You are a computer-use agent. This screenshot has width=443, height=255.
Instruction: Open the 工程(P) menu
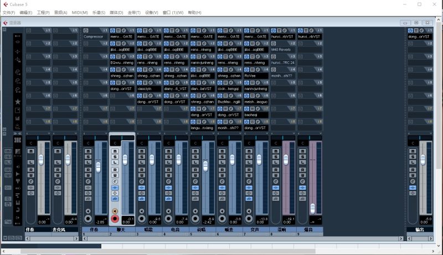43,13
